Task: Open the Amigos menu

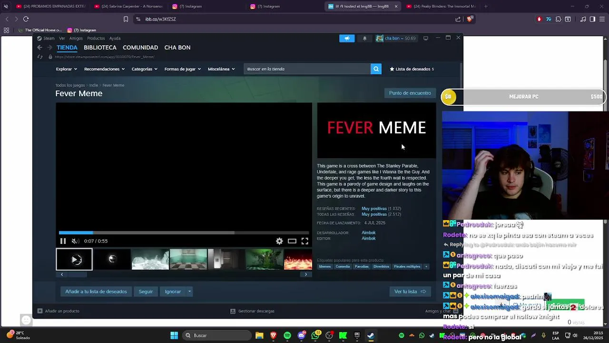Action: (76, 38)
